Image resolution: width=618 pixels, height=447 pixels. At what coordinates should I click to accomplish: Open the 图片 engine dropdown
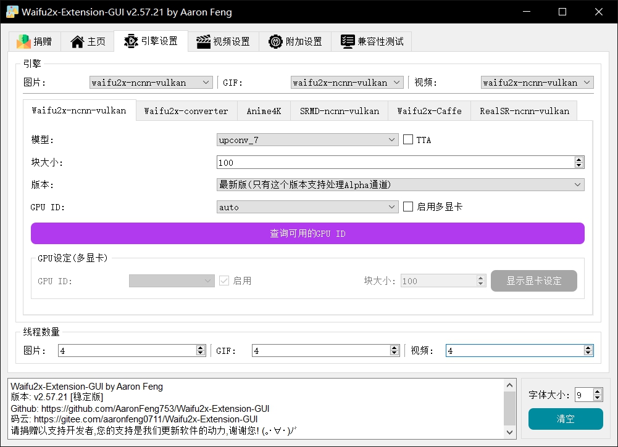pos(151,82)
